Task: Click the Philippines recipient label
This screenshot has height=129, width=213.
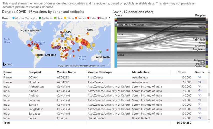Action: tap(199, 60)
